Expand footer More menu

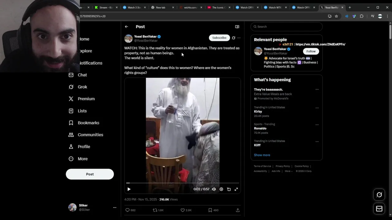[x=288, y=171]
